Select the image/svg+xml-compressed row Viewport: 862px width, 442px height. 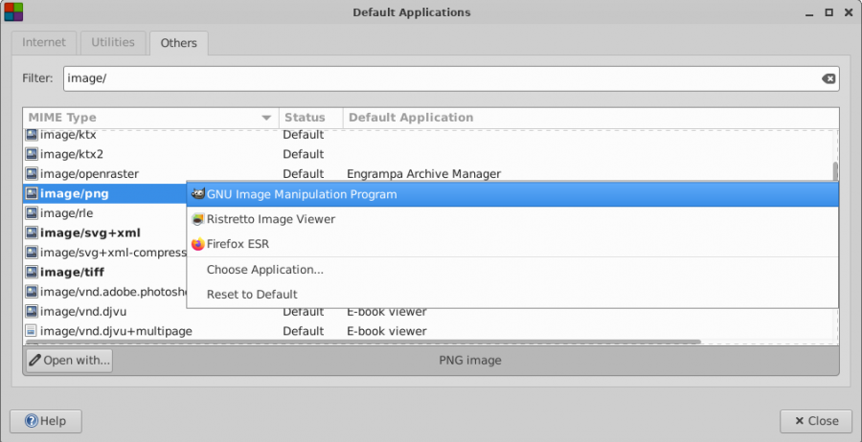click(104, 253)
